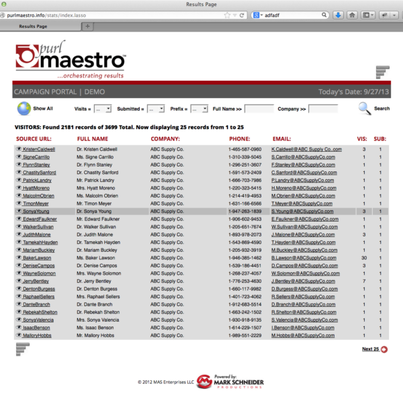Click the Next 25 red arrow icon

384,349
